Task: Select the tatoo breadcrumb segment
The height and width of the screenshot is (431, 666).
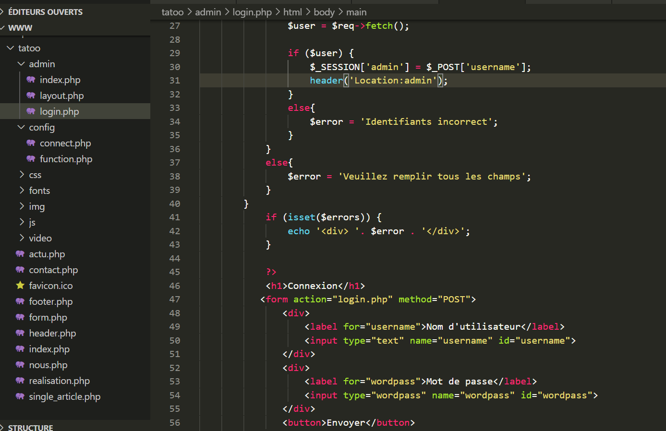Action: pyautogui.click(x=172, y=12)
